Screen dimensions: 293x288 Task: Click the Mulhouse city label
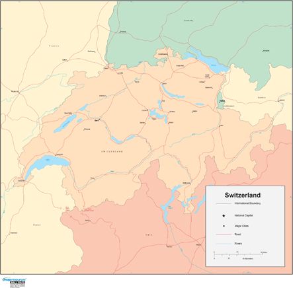91,51
